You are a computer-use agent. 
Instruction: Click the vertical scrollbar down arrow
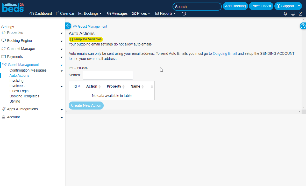point(304,107)
